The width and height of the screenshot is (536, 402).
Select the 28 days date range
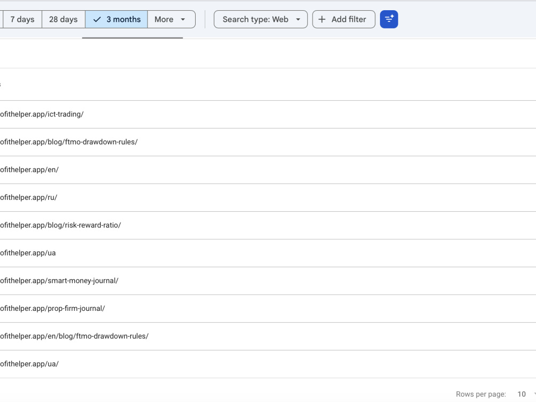point(63,19)
